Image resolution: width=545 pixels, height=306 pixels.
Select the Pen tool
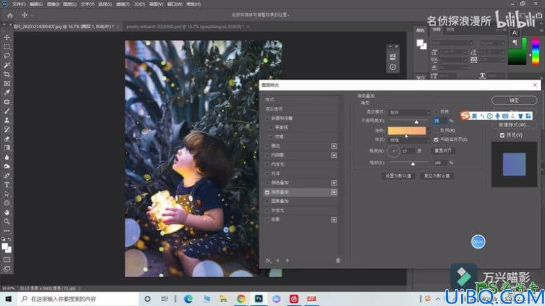7,175
